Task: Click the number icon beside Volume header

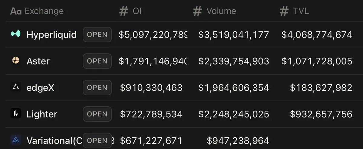Action: [x=197, y=11]
